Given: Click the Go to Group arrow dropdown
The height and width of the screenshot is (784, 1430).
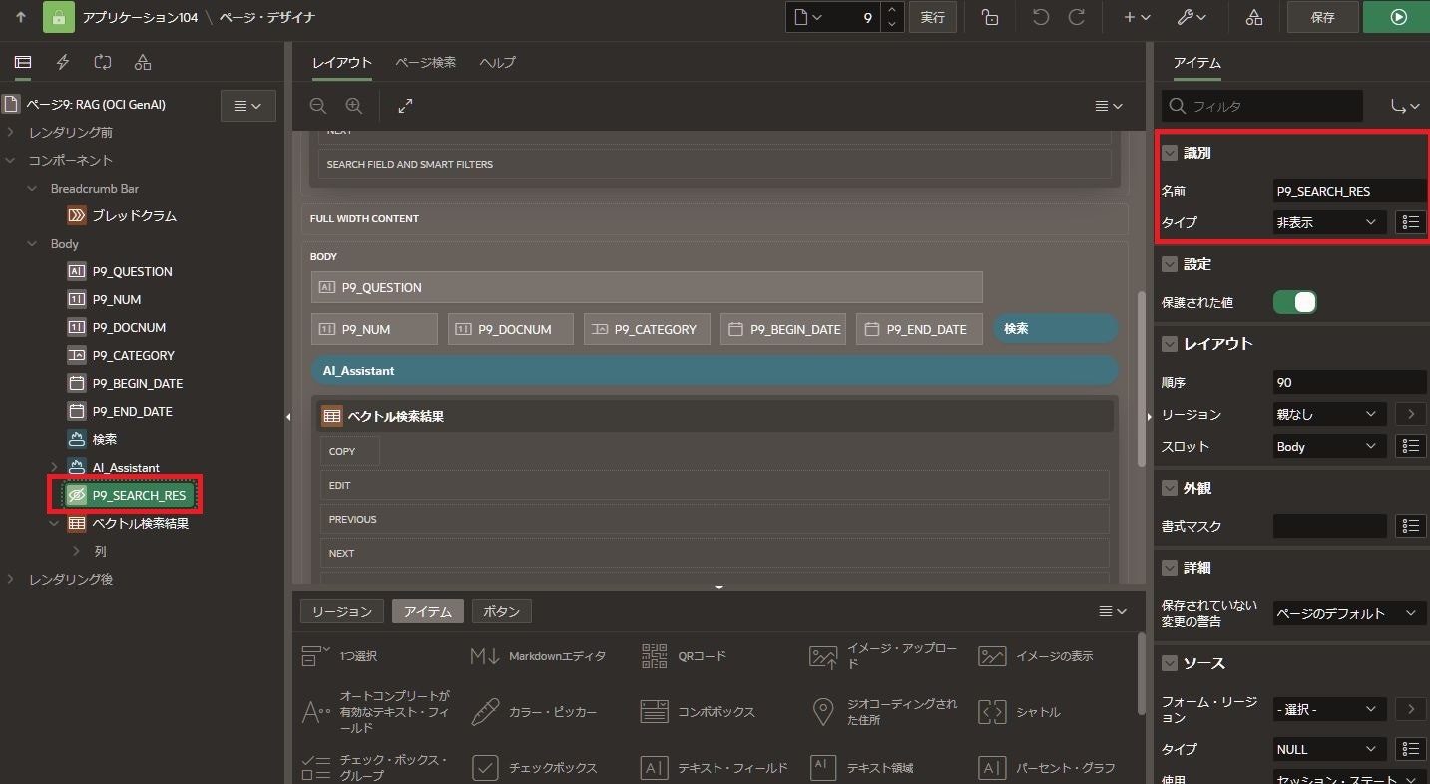Looking at the screenshot, I should tap(1405, 106).
